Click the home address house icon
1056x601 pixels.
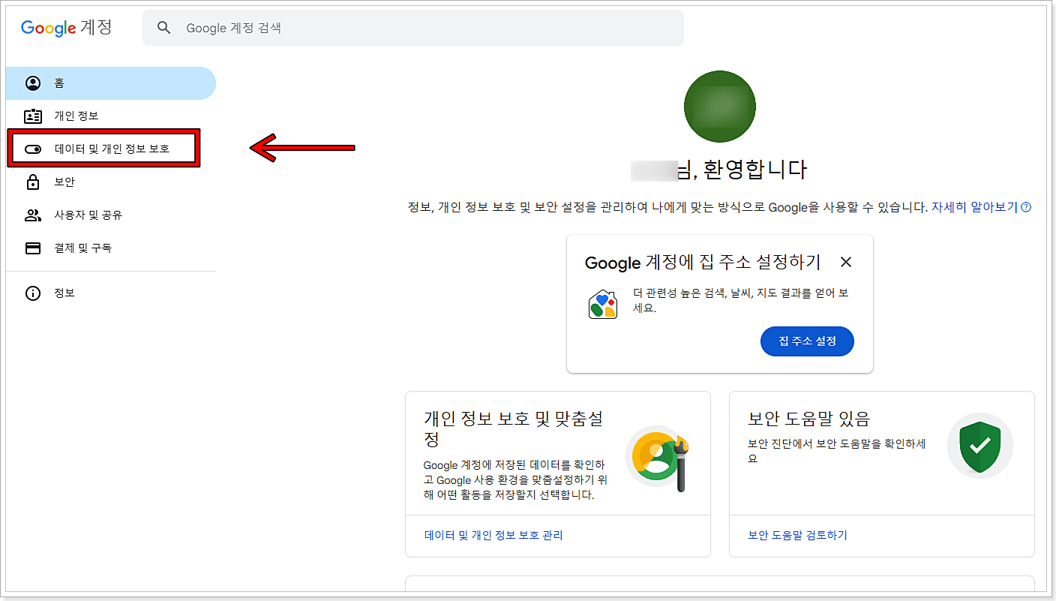603,304
